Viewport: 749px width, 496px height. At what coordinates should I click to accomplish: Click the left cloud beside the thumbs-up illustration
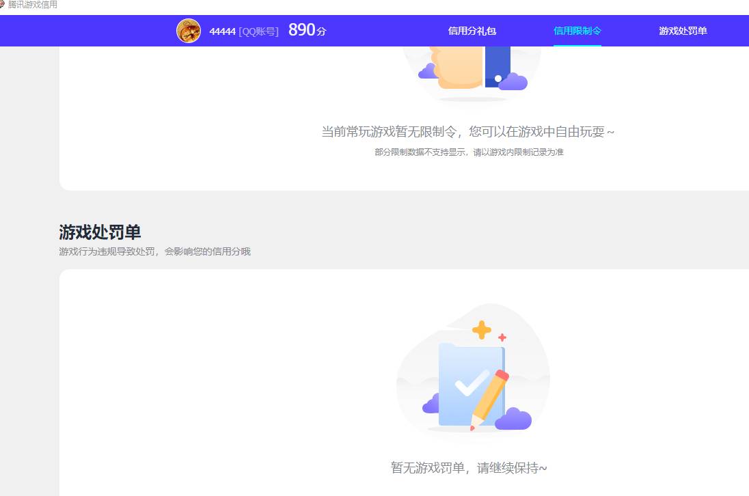428,72
